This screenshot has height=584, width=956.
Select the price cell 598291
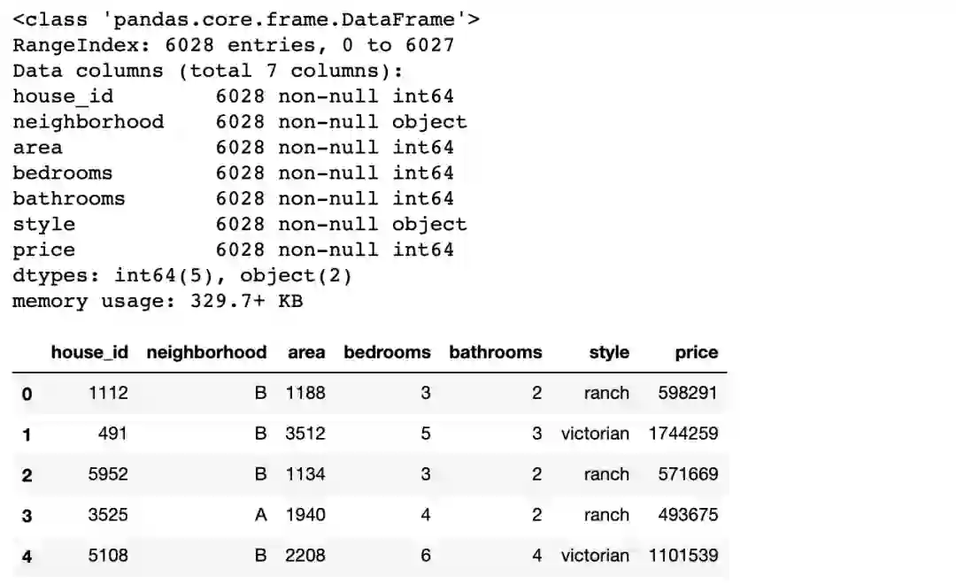[x=688, y=393]
